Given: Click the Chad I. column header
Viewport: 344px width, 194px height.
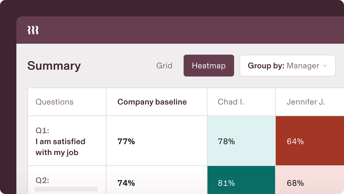Looking at the screenshot, I should pyautogui.click(x=231, y=102).
